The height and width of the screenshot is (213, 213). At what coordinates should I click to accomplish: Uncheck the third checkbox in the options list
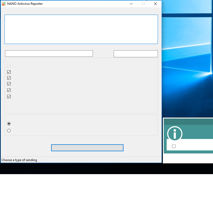coord(9,78)
